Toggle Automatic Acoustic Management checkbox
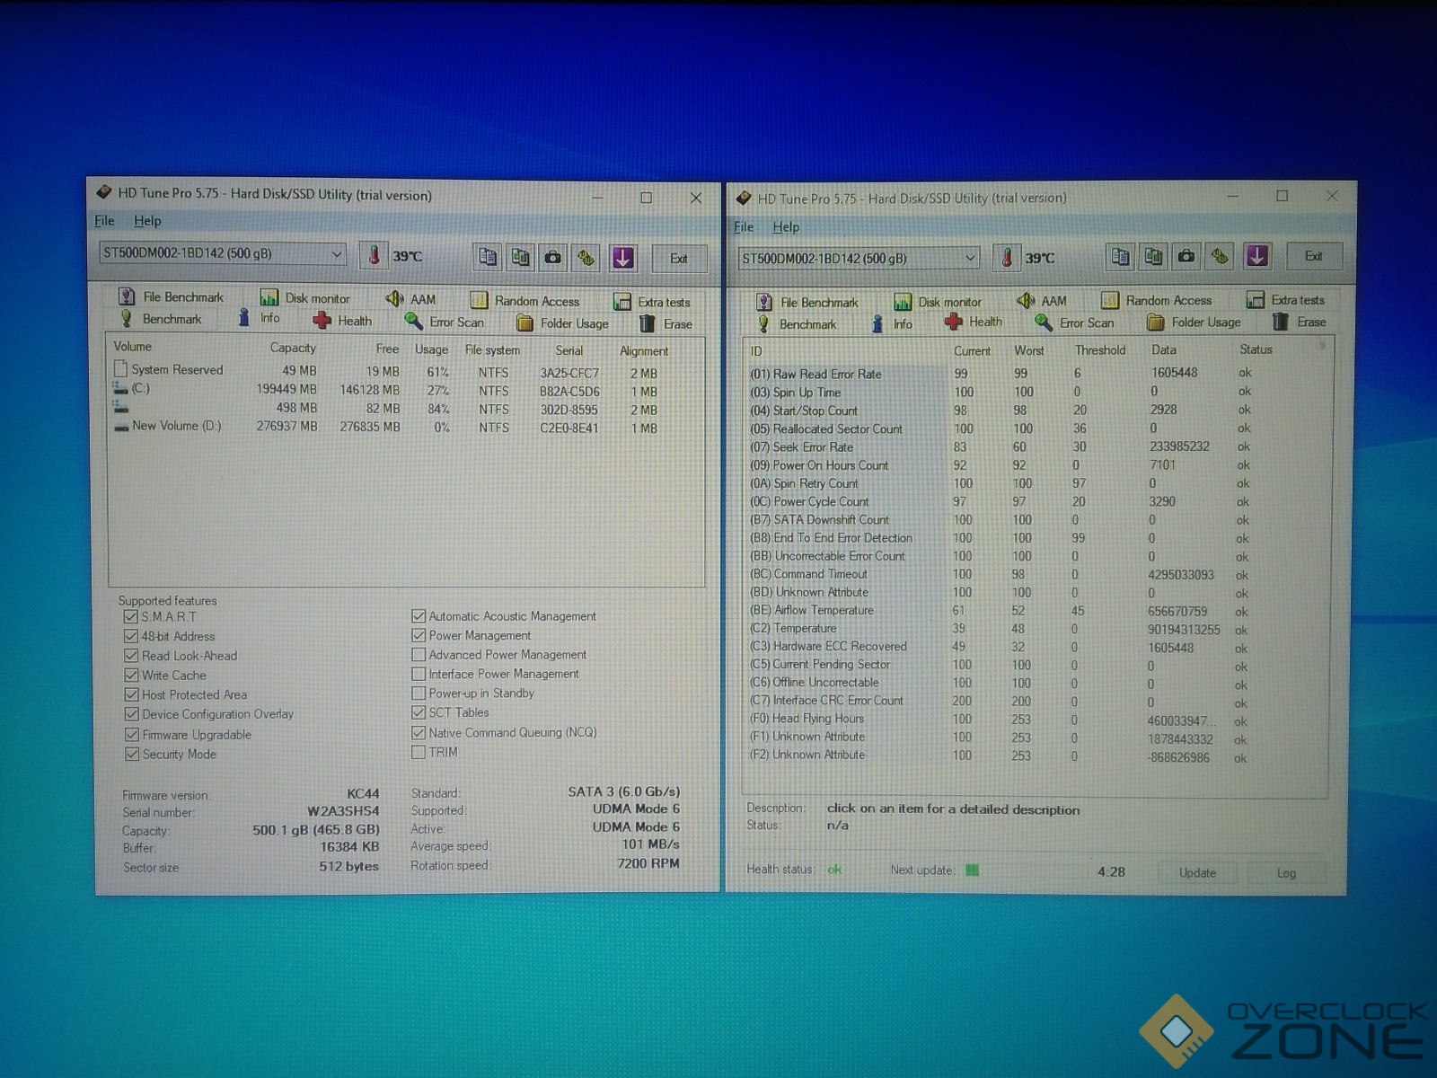 pyautogui.click(x=419, y=615)
